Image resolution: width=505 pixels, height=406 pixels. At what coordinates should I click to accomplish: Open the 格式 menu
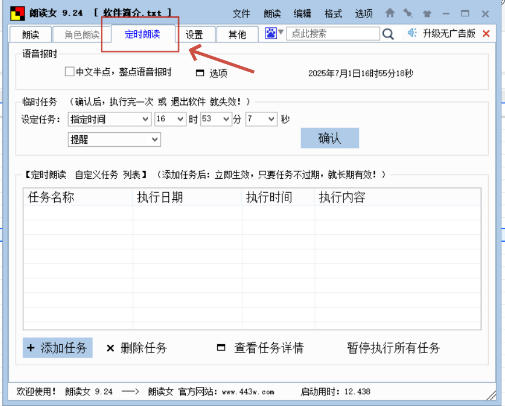333,14
